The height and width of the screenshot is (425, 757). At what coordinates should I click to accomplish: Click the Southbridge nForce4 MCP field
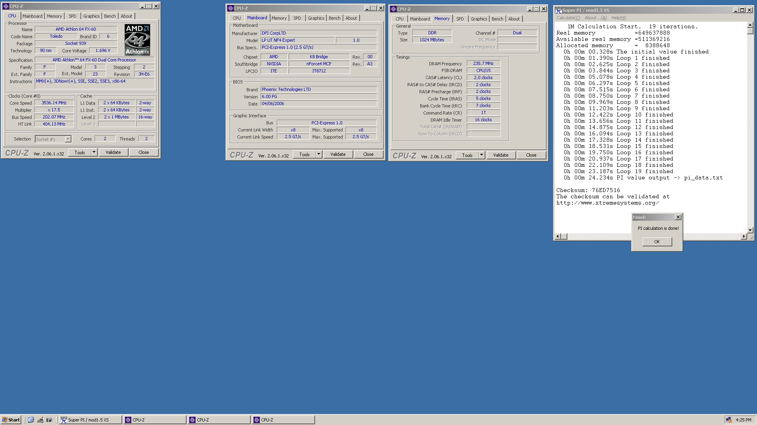[319, 64]
